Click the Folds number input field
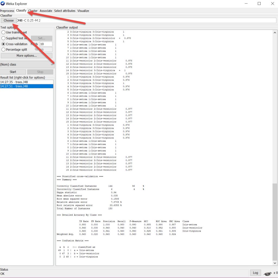The height and width of the screenshot is (278, 278). tap(46, 44)
